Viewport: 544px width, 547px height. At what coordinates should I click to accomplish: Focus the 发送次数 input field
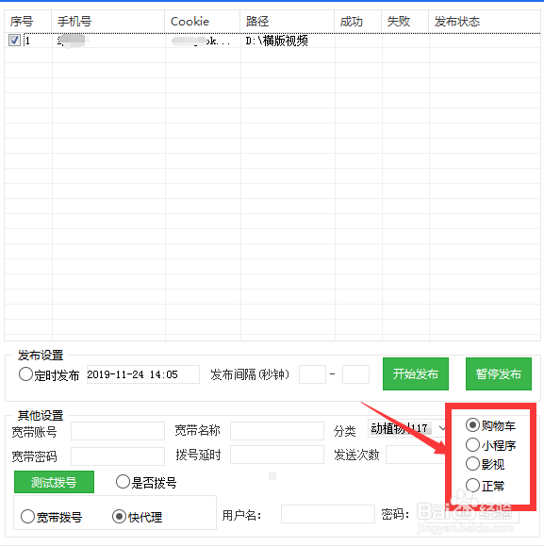[x=415, y=455]
